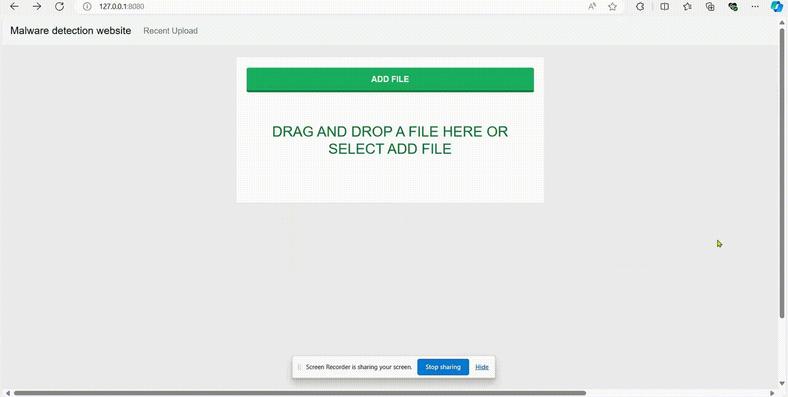
Task: Open the Collections icon in the toolbar
Action: pos(710,7)
